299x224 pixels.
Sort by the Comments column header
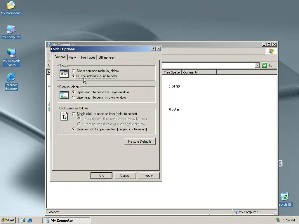[199, 72]
